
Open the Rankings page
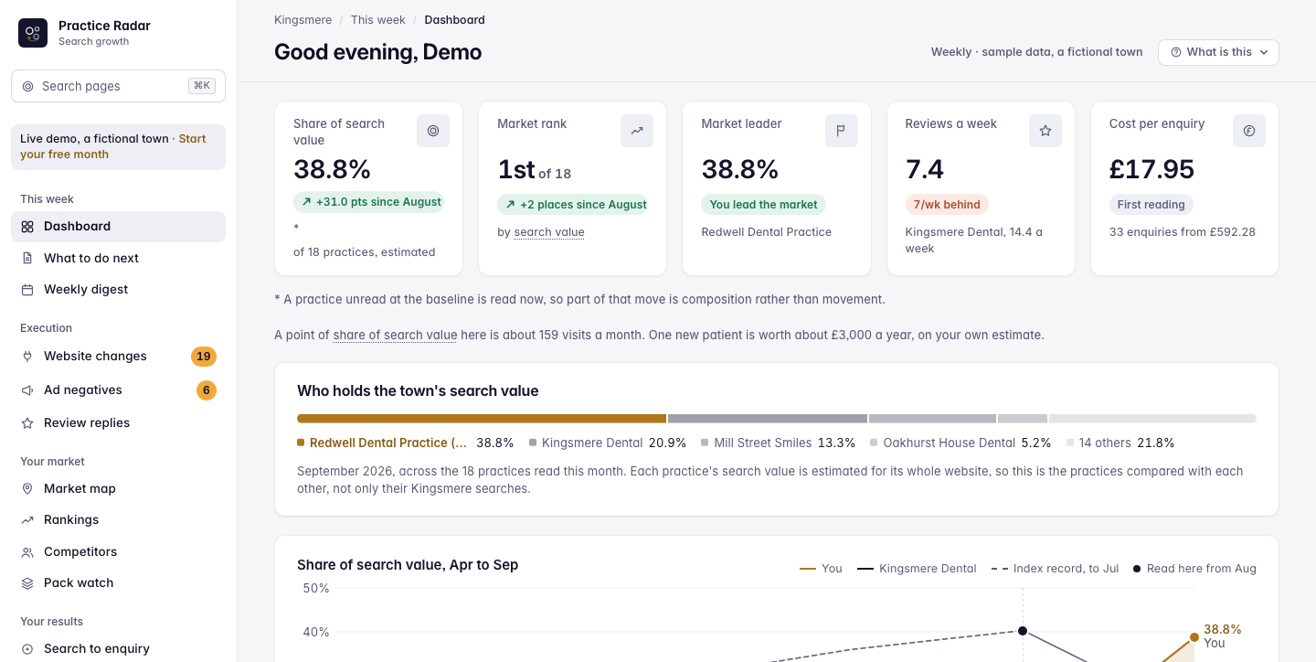(x=118, y=520)
